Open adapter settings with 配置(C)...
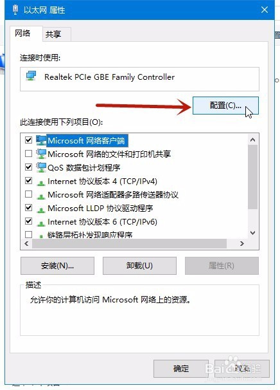280x390 pixels. pyautogui.click(x=225, y=106)
